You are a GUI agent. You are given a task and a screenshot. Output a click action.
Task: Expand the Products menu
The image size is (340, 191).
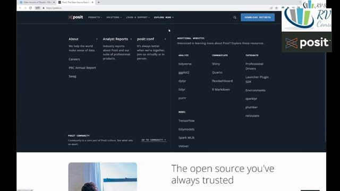point(95,18)
